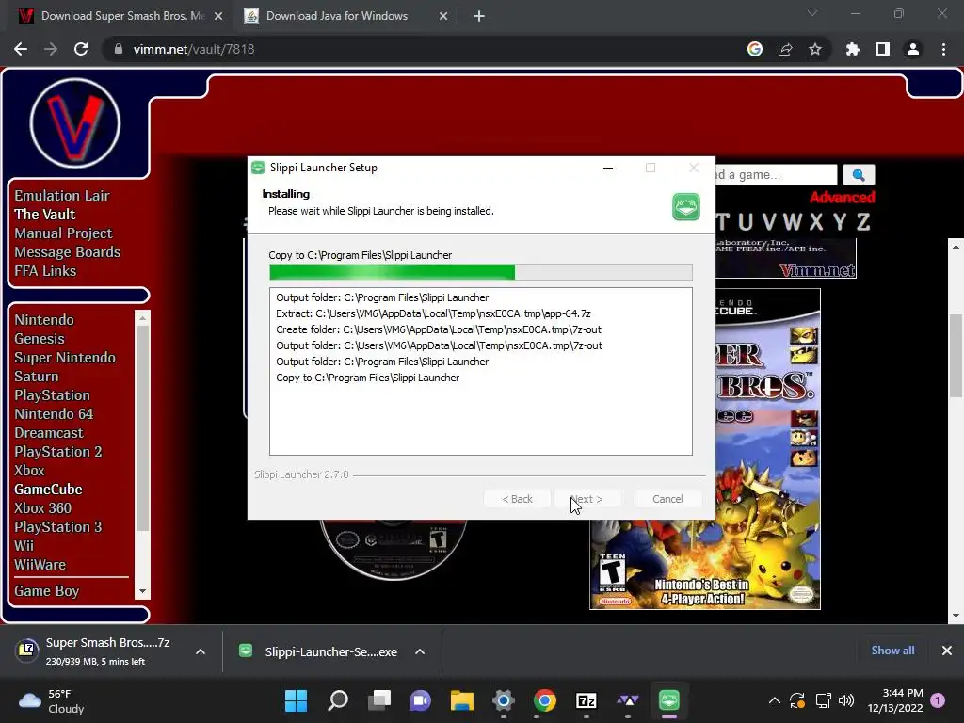Open a new browser tab
This screenshot has width=964, height=723.
479,16
